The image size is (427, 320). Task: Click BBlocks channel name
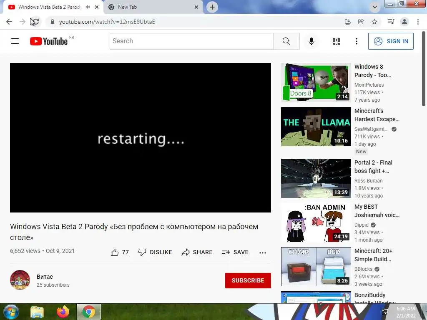(x=363, y=269)
